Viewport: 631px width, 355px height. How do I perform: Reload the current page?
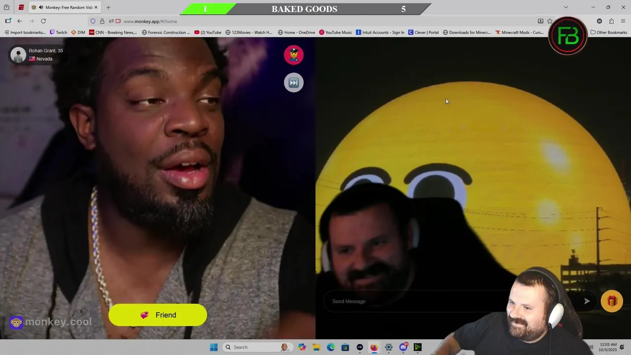43,21
